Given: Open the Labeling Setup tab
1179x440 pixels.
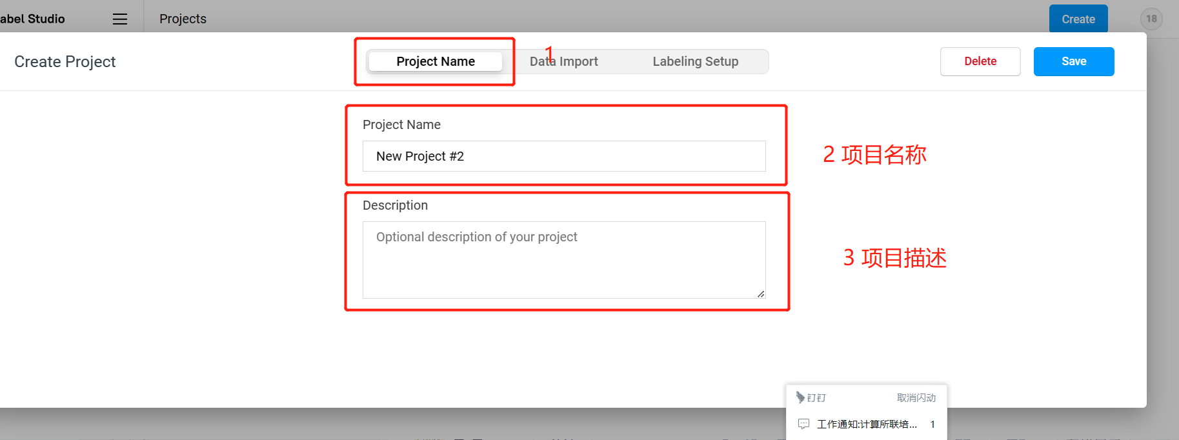Looking at the screenshot, I should (x=695, y=61).
